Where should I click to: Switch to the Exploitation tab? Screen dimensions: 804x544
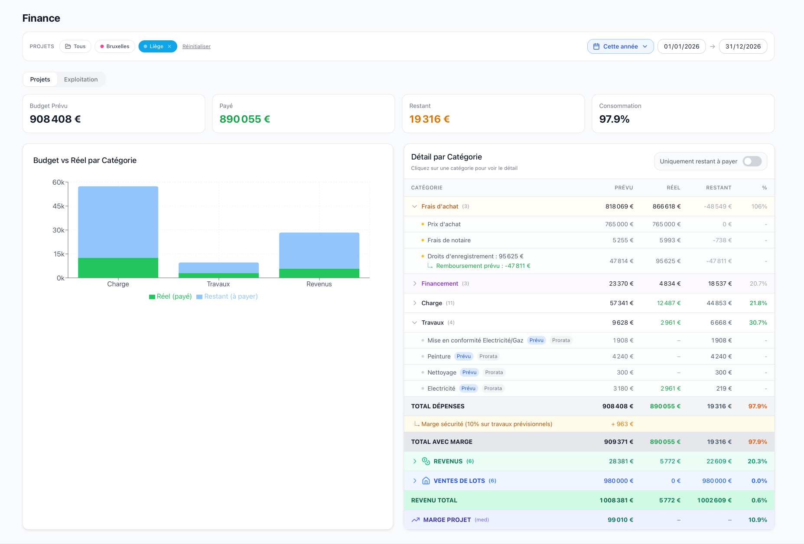(81, 79)
